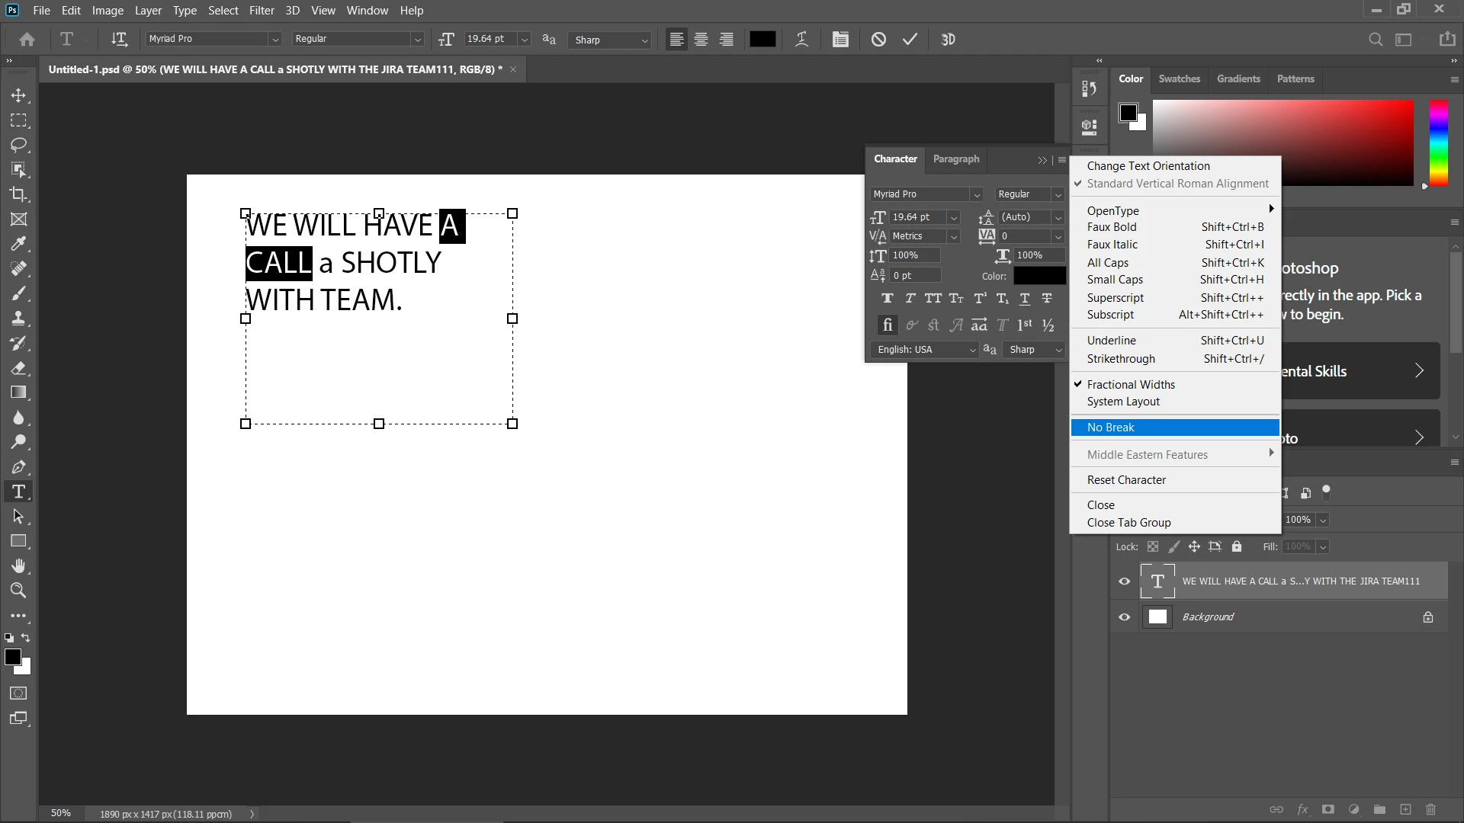Click the Create warped text icon
Viewport: 1464px width, 823px height.
(x=801, y=40)
